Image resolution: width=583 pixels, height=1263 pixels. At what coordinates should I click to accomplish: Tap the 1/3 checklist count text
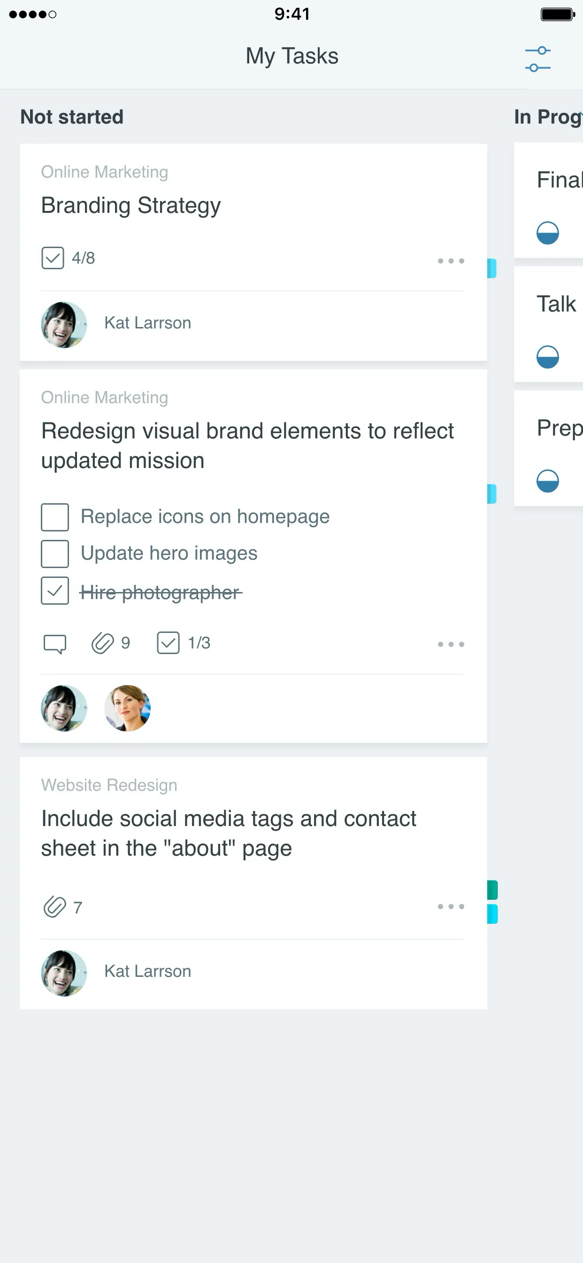coord(199,643)
